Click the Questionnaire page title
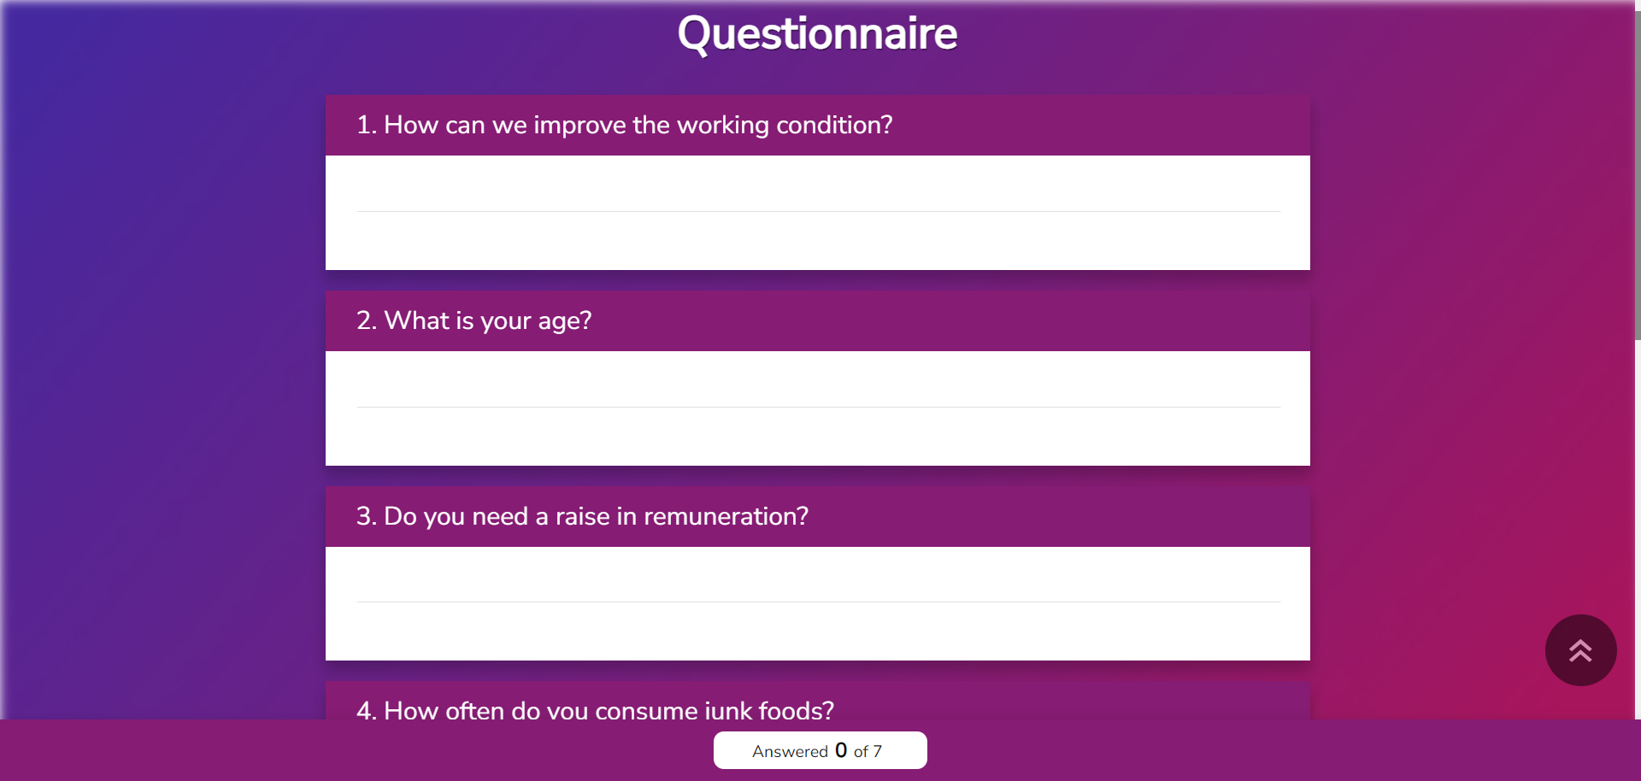 (817, 34)
